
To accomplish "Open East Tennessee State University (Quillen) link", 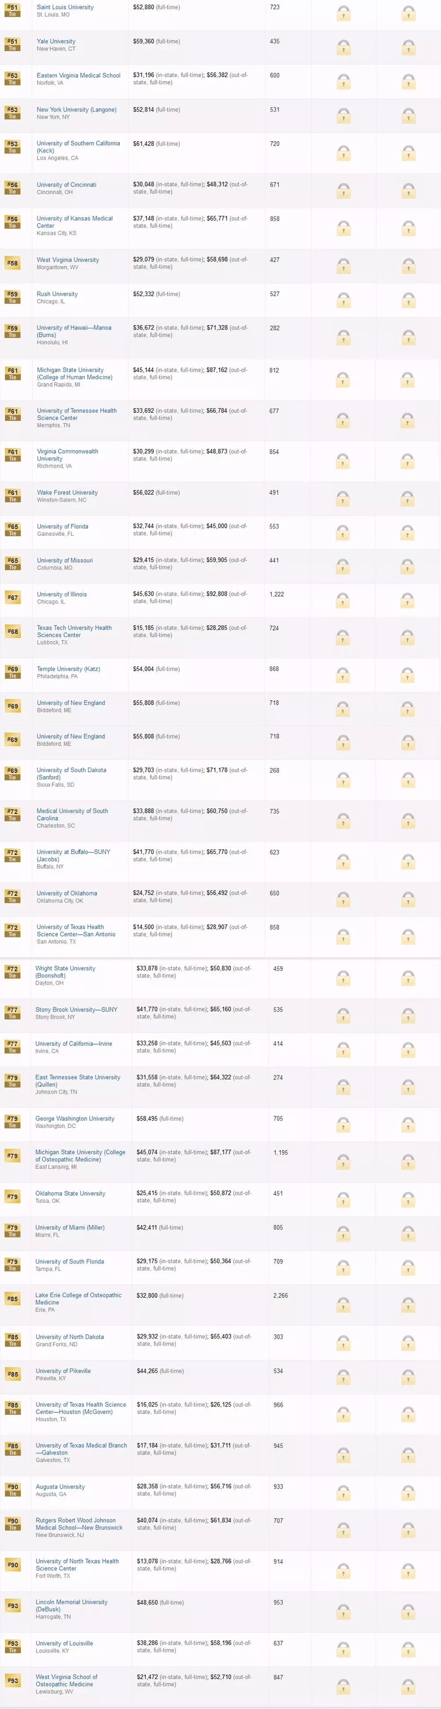I will coord(78,1082).
